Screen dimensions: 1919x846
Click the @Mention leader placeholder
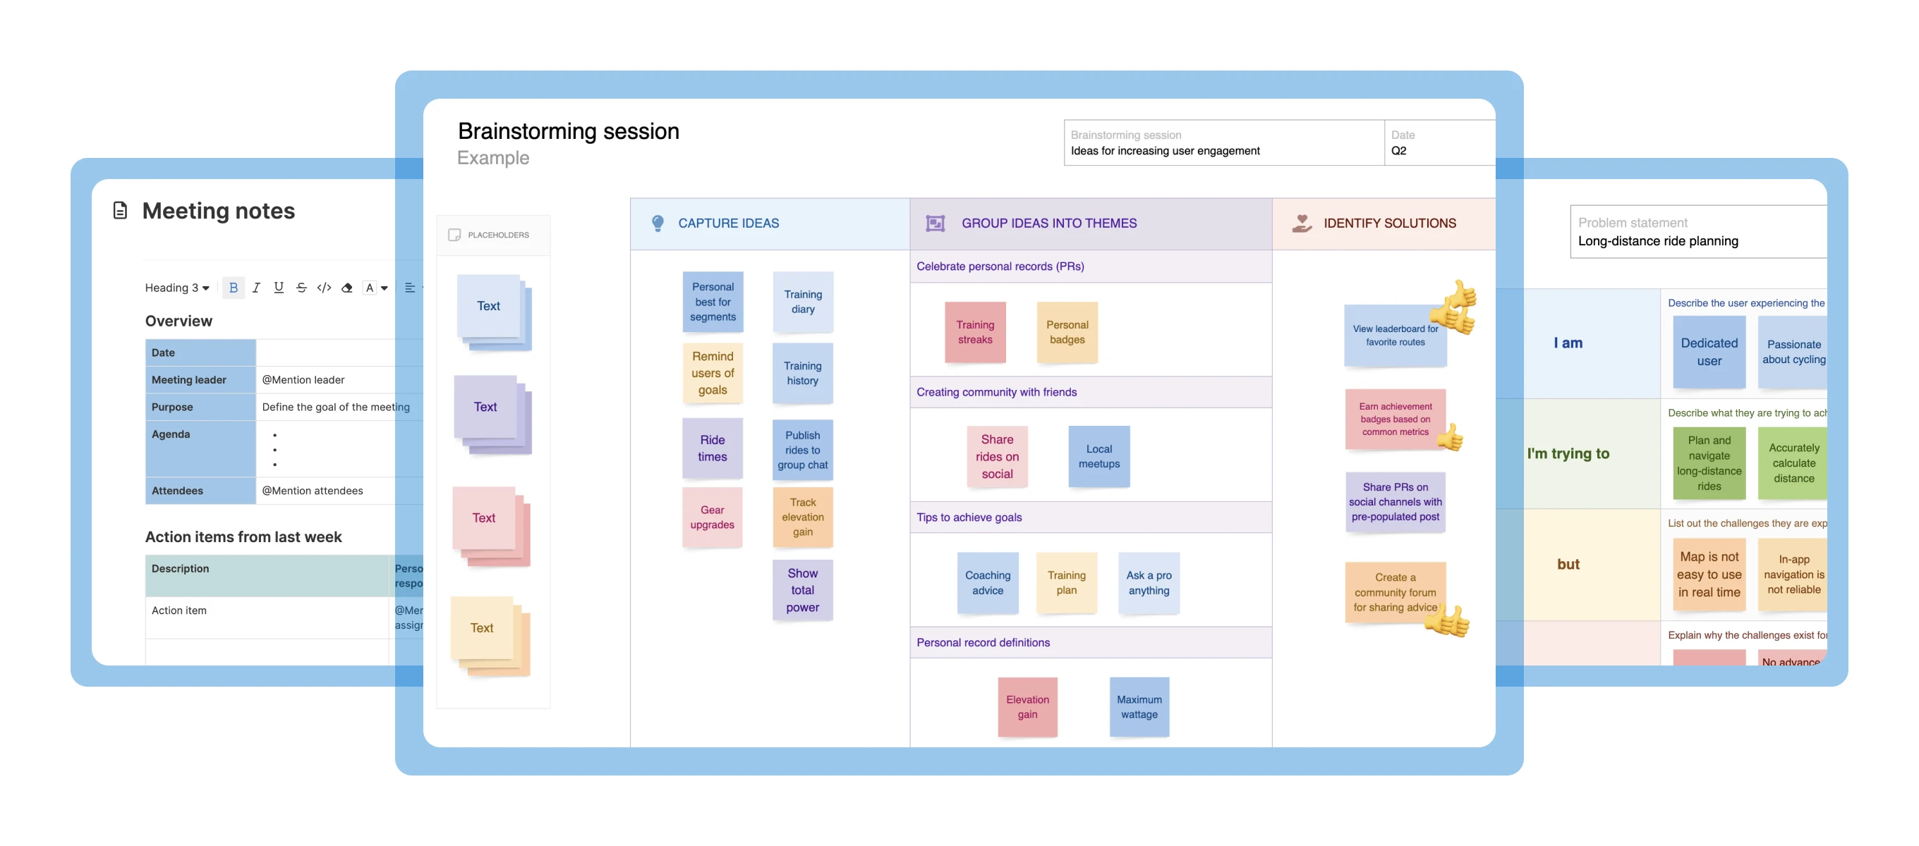pos(303,379)
